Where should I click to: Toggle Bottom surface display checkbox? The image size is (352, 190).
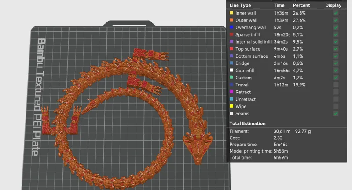(x=336, y=56)
